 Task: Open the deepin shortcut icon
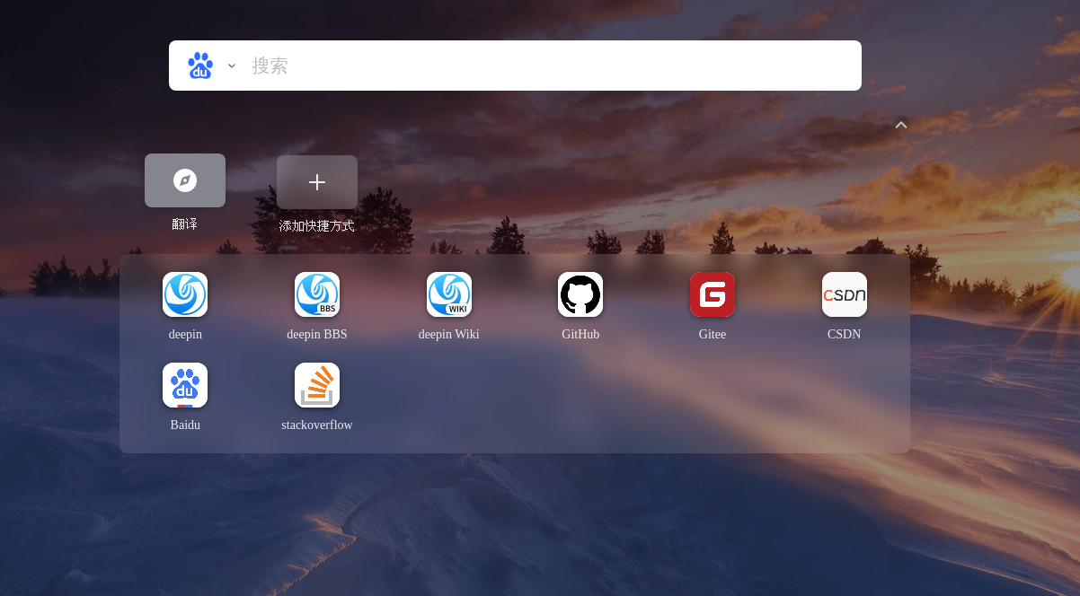pos(185,294)
